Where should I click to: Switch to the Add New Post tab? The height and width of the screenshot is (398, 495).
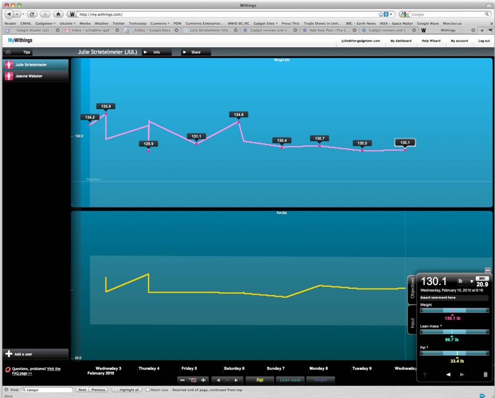tap(329, 30)
